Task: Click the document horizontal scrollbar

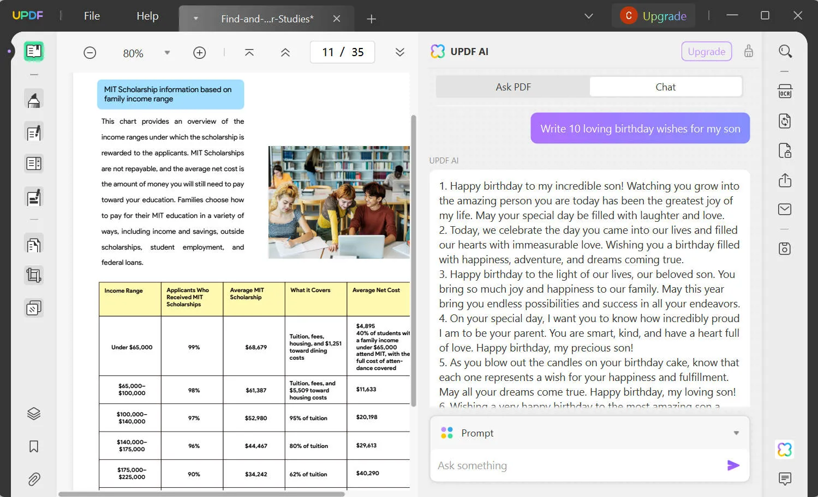Action: pos(202,494)
